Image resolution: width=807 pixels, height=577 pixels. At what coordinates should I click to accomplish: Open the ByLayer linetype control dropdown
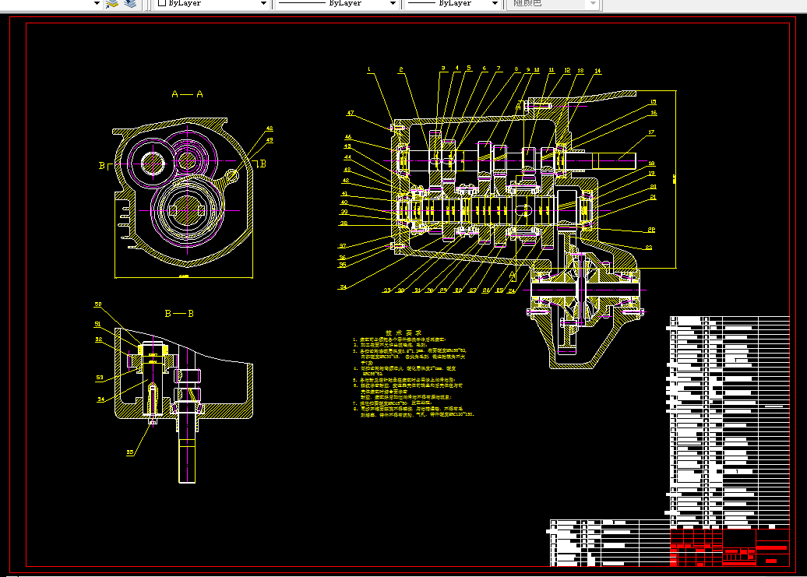(x=393, y=3)
